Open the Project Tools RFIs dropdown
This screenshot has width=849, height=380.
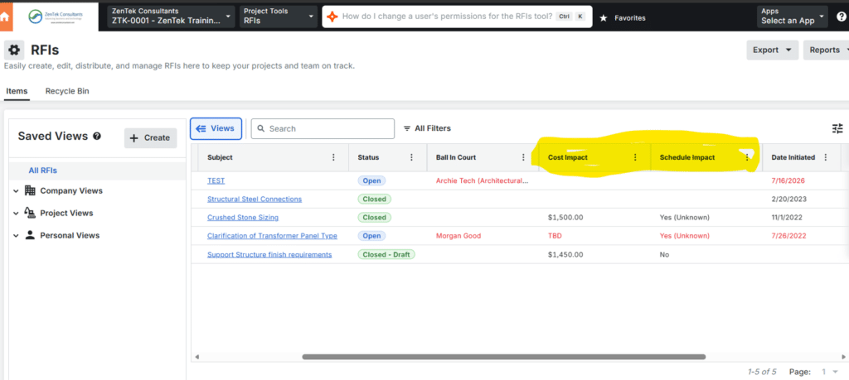[x=279, y=17]
